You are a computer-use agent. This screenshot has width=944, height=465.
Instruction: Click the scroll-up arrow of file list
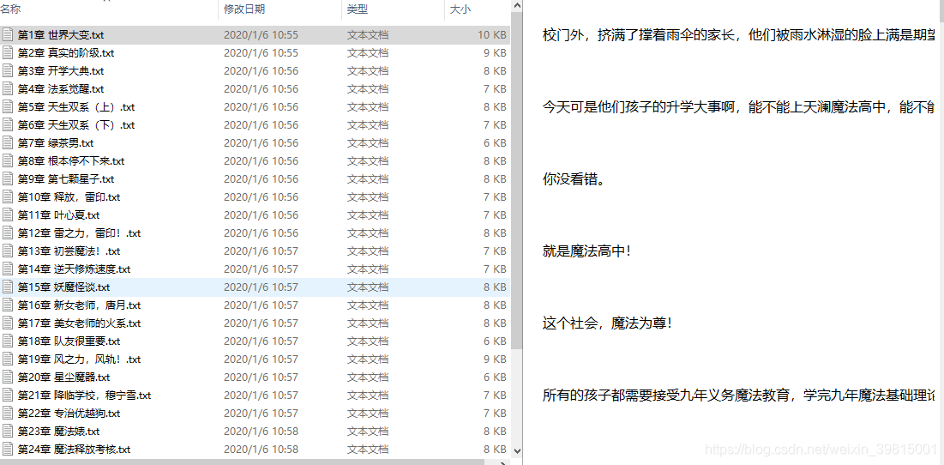pos(516,5)
